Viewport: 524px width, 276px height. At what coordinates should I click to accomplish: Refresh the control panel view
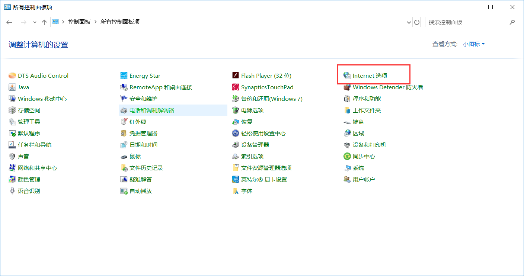(x=417, y=22)
